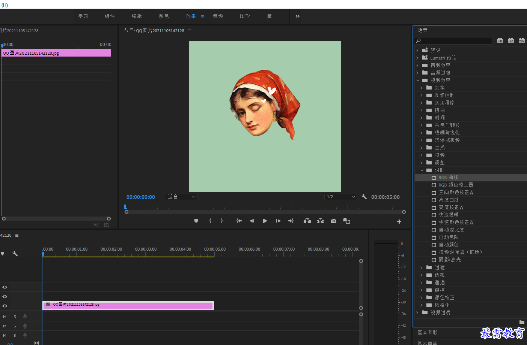This screenshot has width=527, height=345.
Task: Solo the first audio track (S)
Action: pos(15,317)
